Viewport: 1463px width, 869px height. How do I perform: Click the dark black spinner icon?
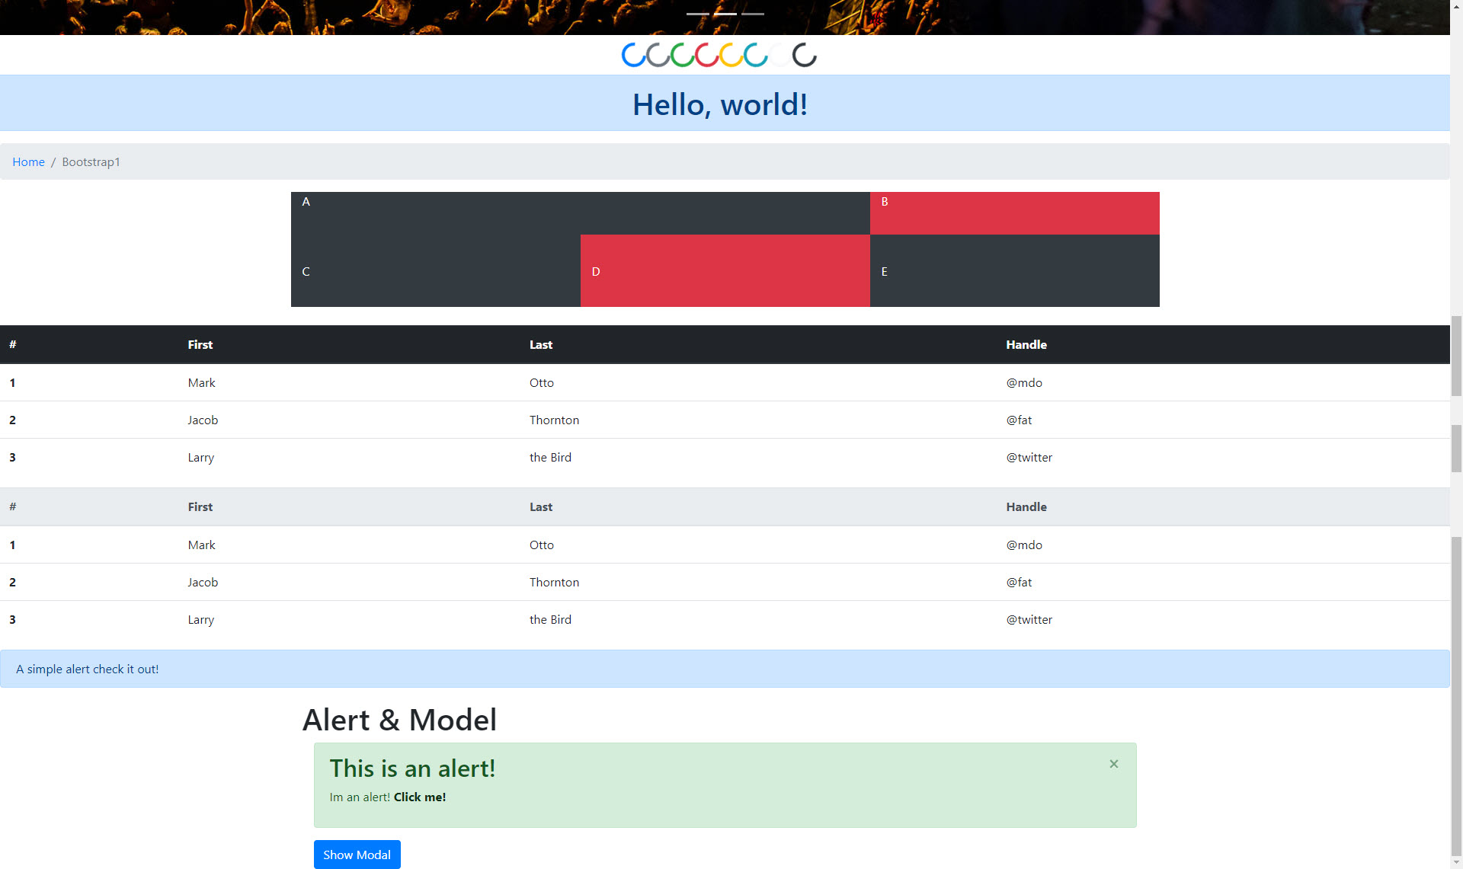click(805, 55)
